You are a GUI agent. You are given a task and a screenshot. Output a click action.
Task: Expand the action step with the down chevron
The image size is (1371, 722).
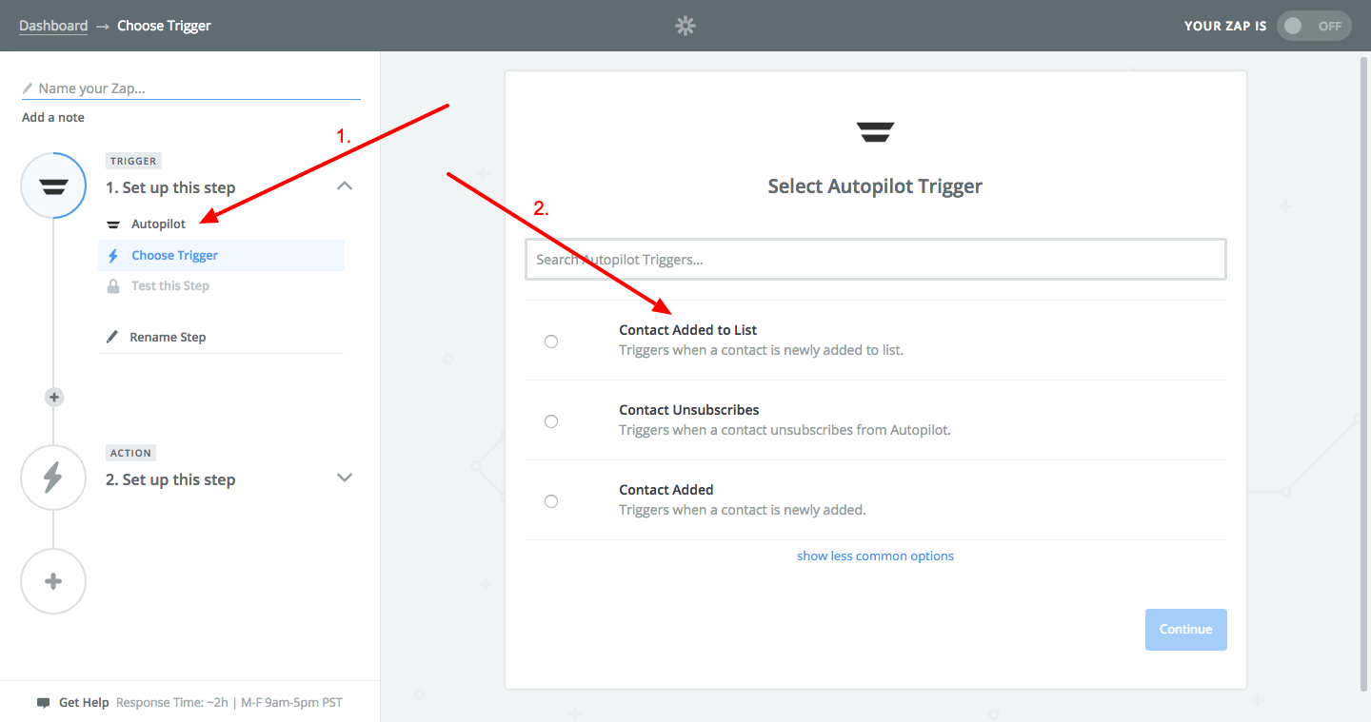(x=345, y=478)
